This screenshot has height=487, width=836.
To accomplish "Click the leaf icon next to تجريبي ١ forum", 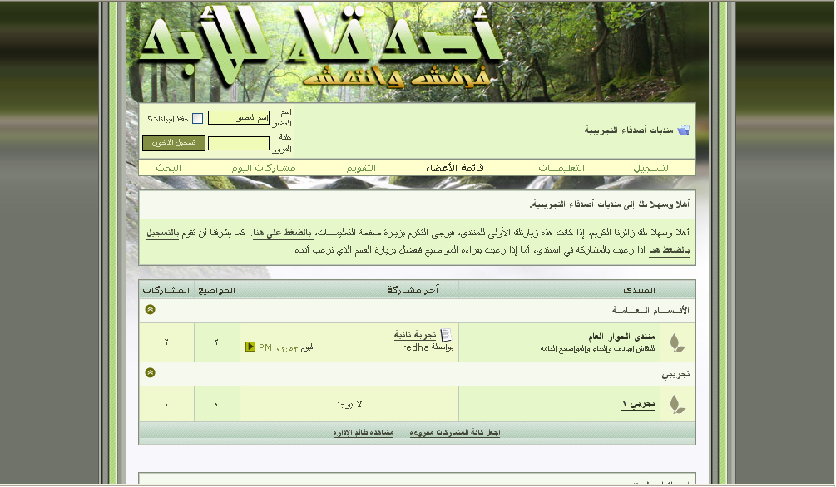I will click(677, 405).
